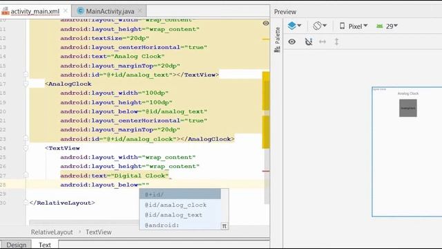
Task: Click TextView in the breadcrumb bar
Action: click(x=99, y=232)
